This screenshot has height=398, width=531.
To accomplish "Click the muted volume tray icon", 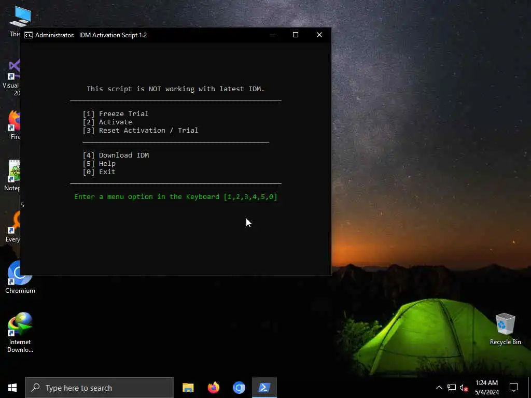I will (464, 388).
